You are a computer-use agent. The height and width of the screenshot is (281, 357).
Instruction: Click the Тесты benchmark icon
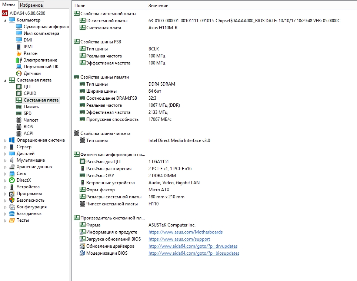pos(12,220)
